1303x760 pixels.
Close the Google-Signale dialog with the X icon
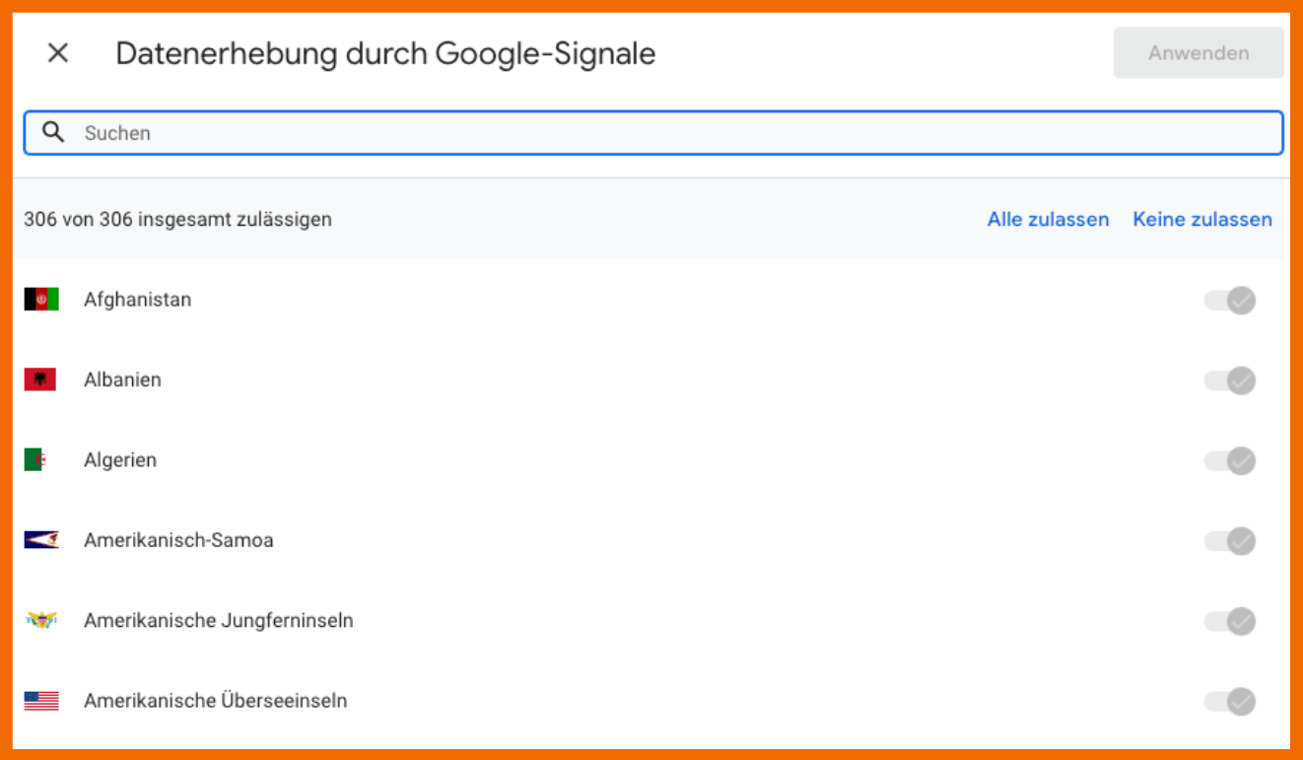(x=57, y=53)
